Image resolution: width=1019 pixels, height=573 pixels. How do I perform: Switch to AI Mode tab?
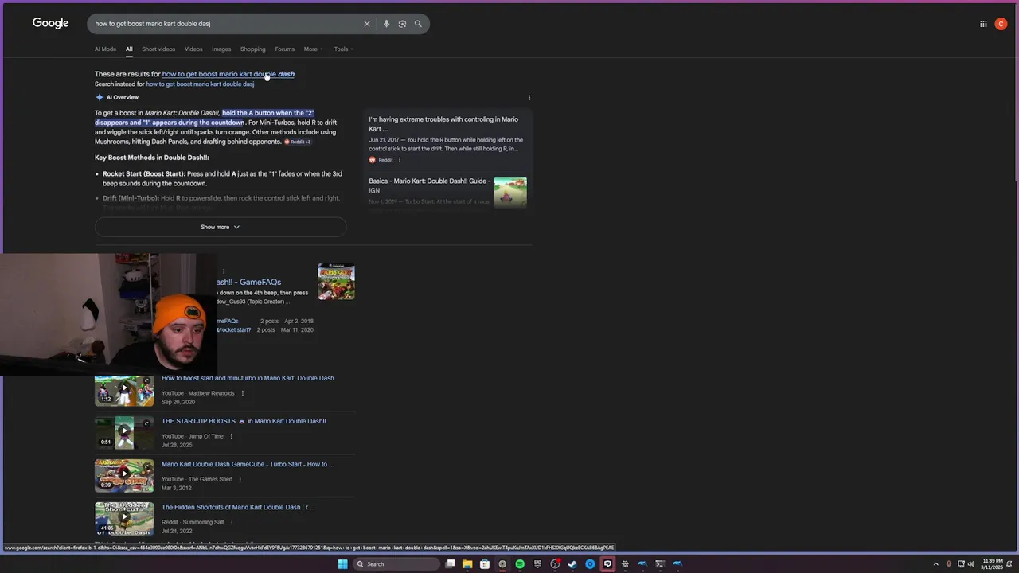click(105, 49)
